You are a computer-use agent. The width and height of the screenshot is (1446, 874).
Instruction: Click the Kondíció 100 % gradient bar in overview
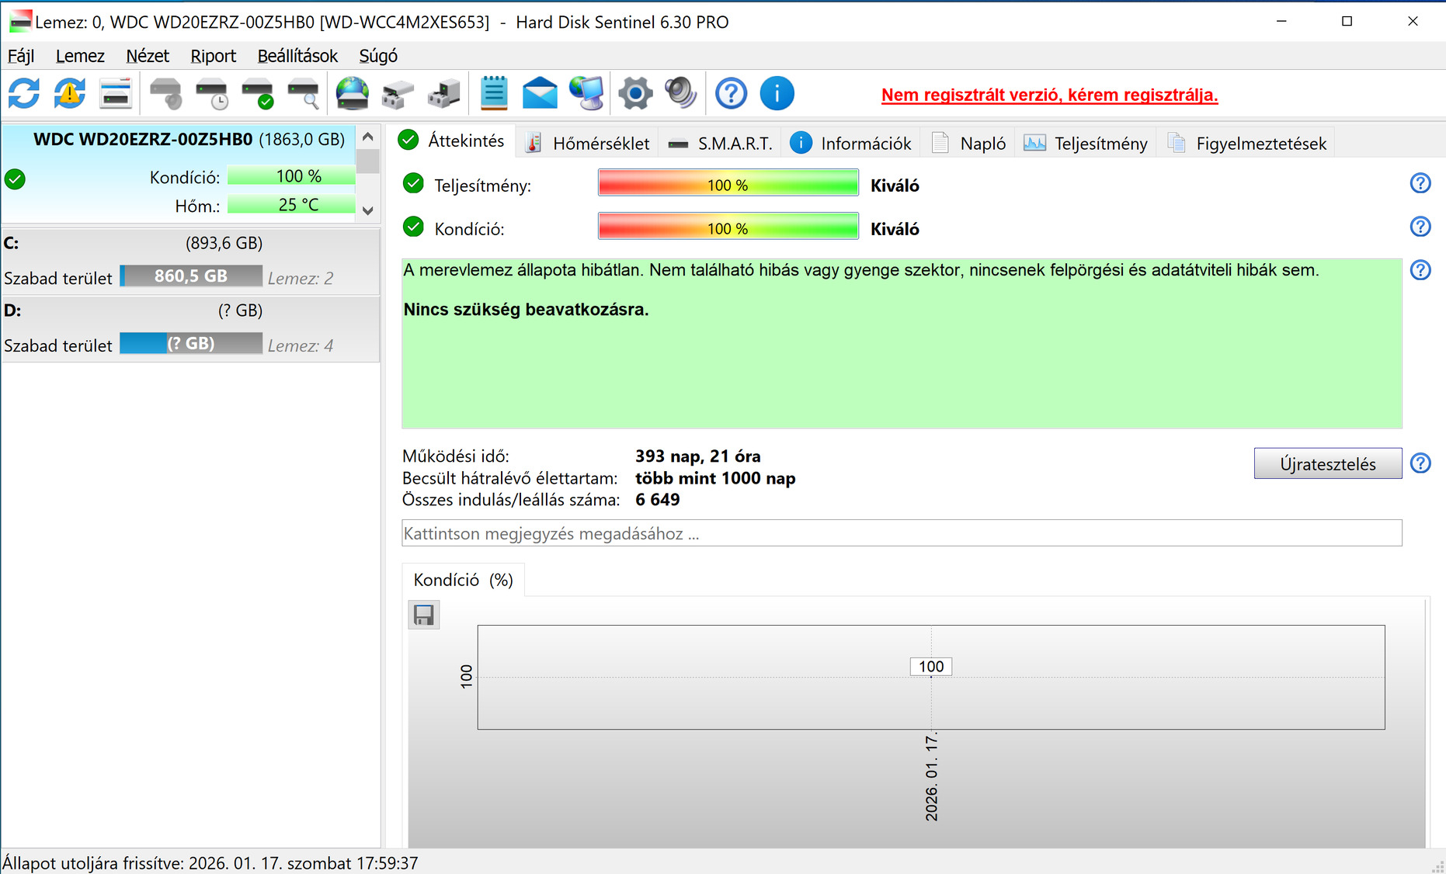click(x=728, y=227)
